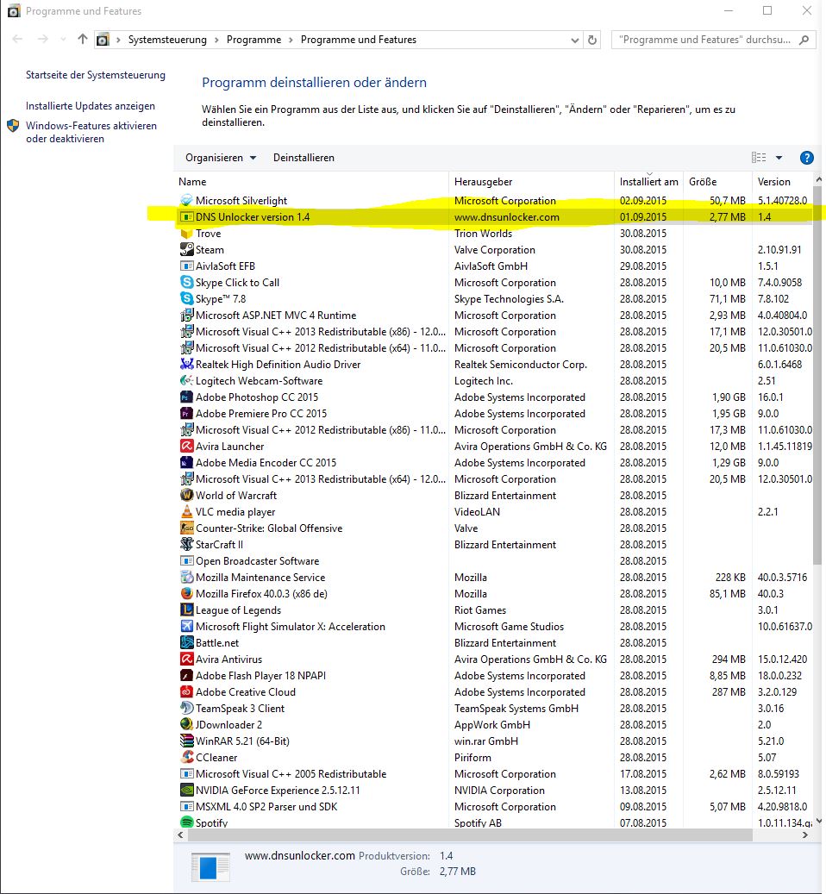Click the horizontal scrollbar right arrow
Viewport: 826px width, 894px height.
click(x=805, y=835)
